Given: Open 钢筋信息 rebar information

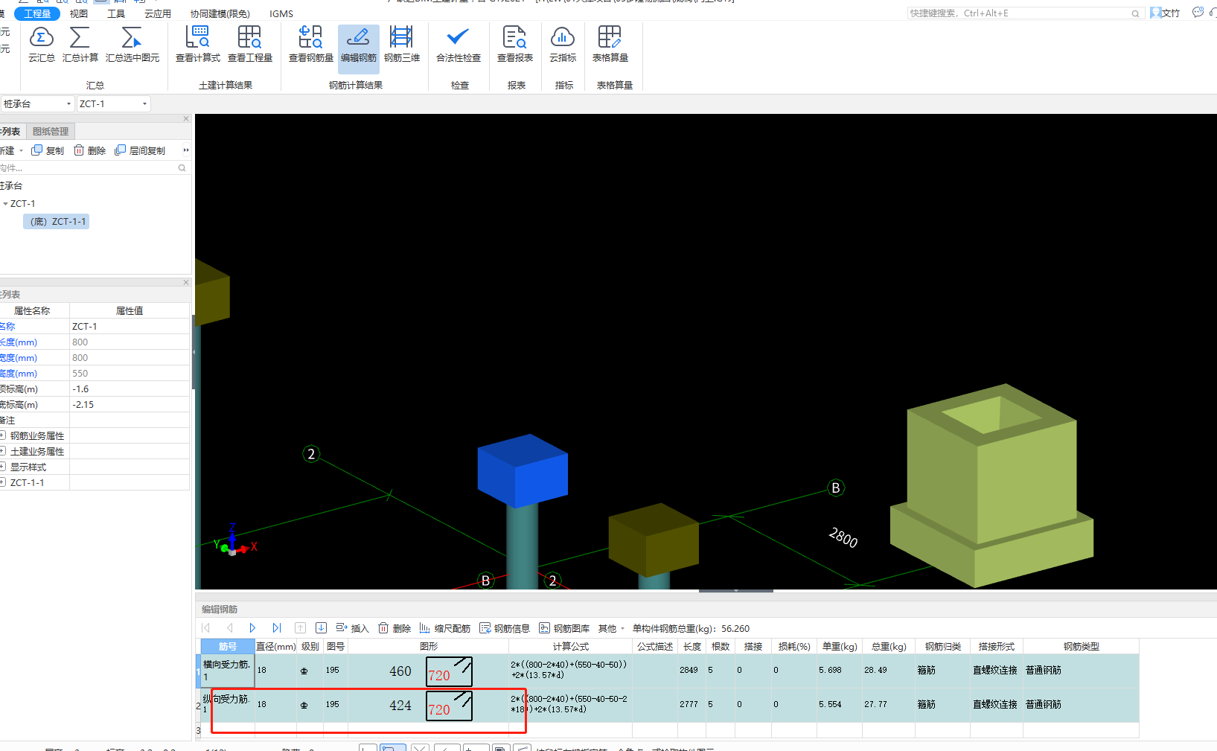Looking at the screenshot, I should click(505, 628).
